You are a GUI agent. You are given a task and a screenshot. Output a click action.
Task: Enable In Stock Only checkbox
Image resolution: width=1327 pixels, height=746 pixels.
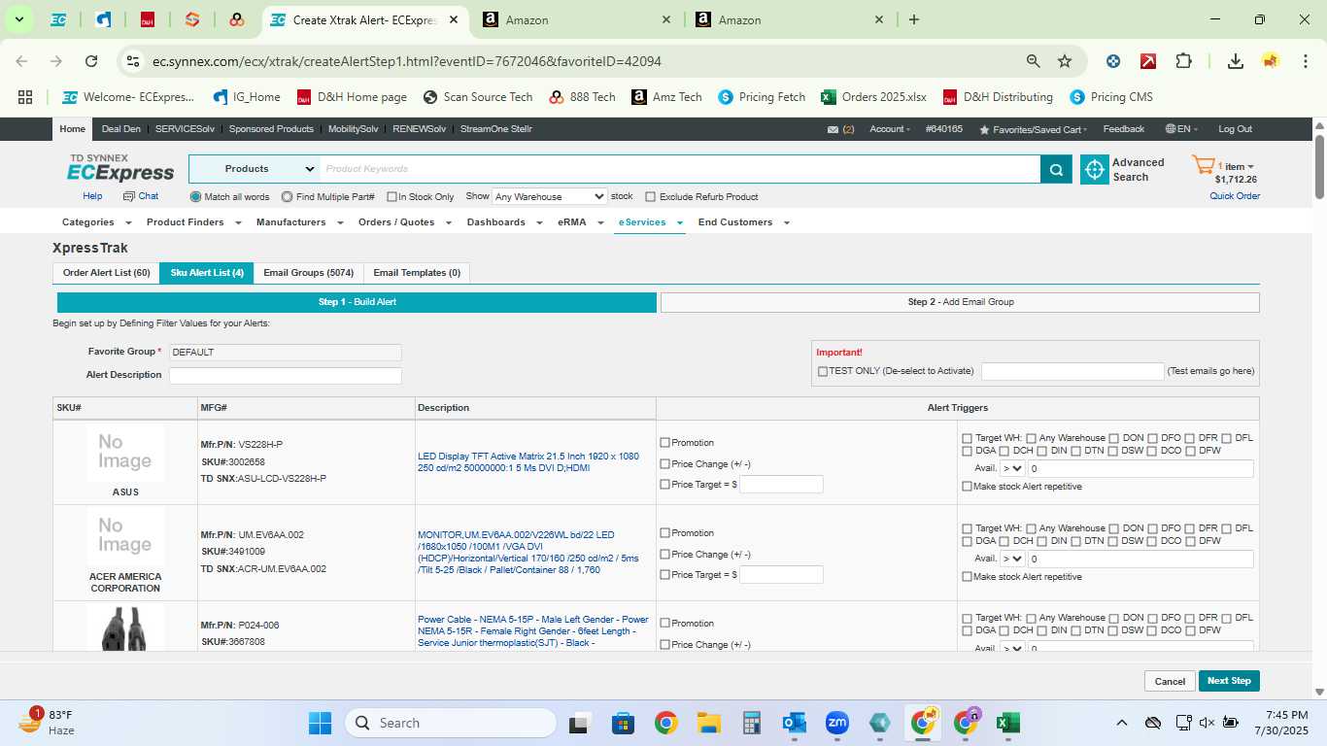click(391, 196)
